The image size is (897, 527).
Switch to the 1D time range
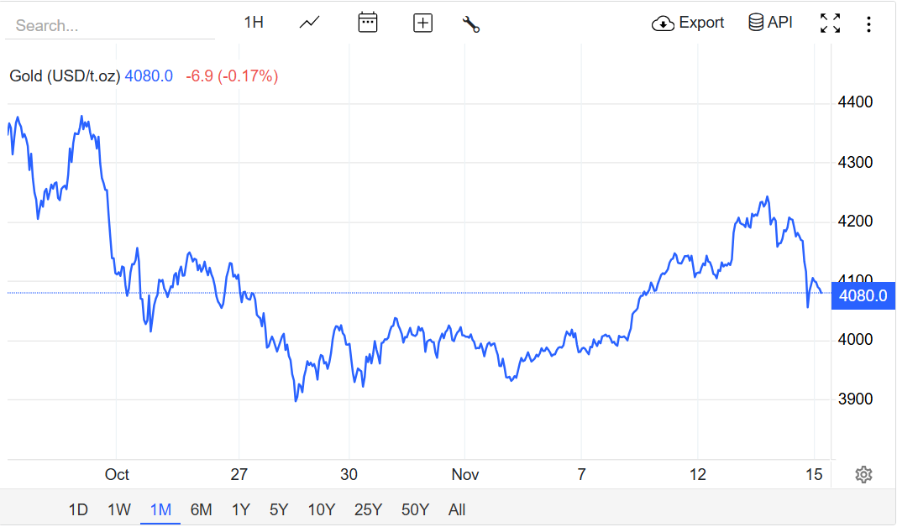pyautogui.click(x=78, y=509)
